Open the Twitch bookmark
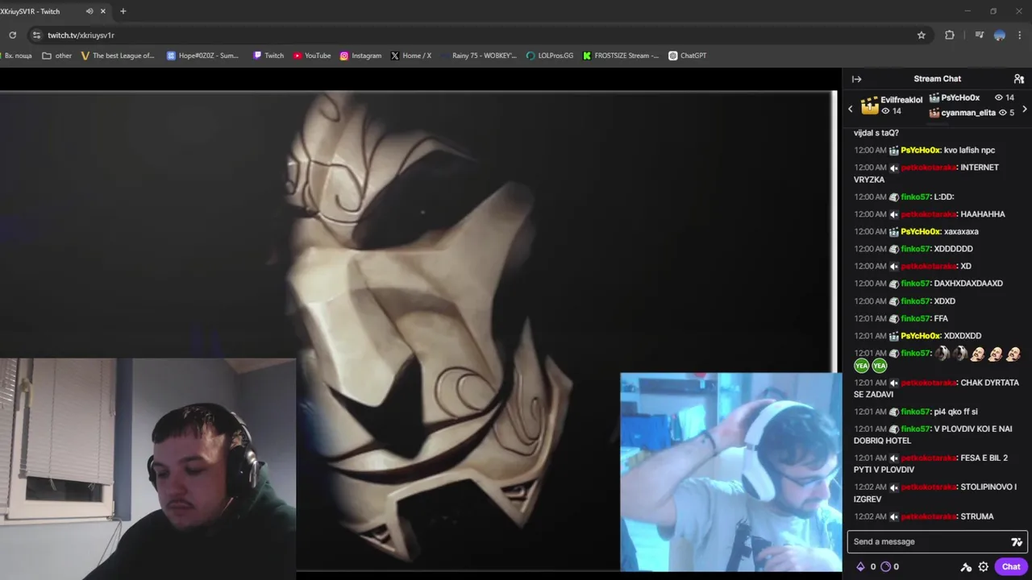1032x580 pixels. click(x=268, y=56)
